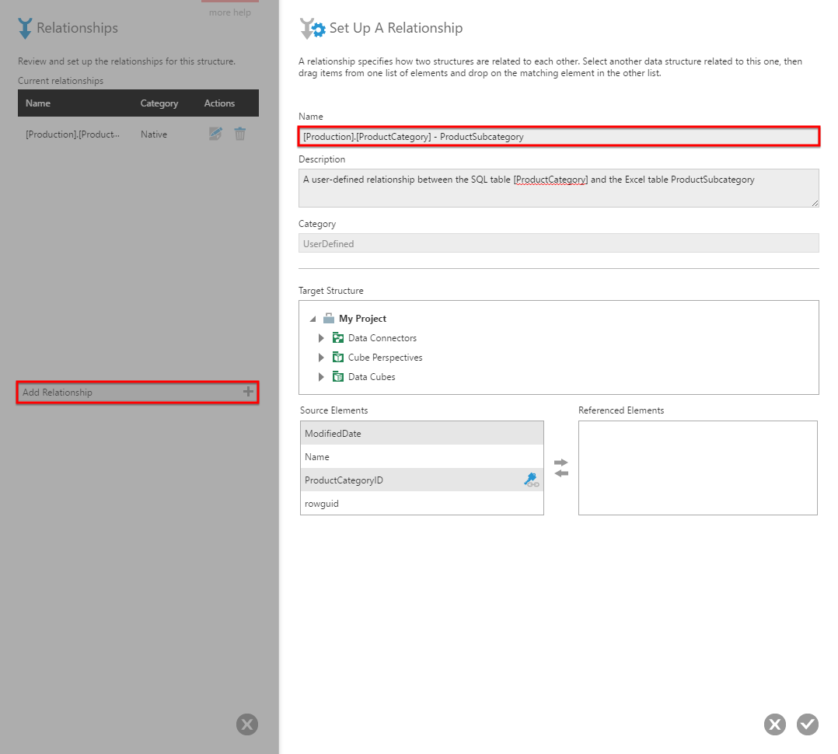
Task: Click into the Description text area
Action: 558,188
